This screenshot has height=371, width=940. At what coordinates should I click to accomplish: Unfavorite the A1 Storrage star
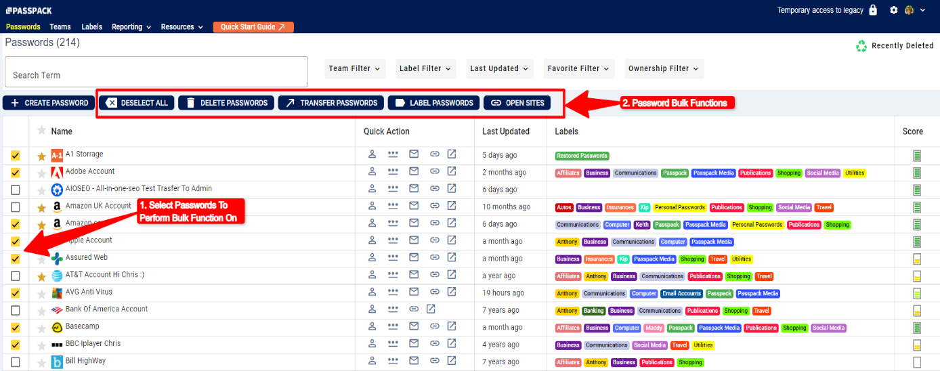pyautogui.click(x=41, y=156)
